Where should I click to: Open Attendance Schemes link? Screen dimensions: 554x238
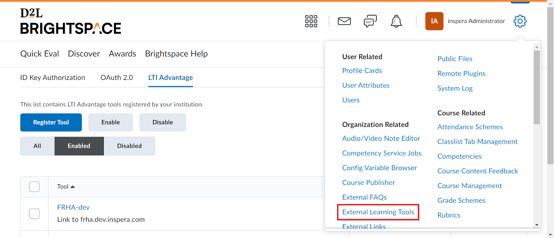point(470,127)
